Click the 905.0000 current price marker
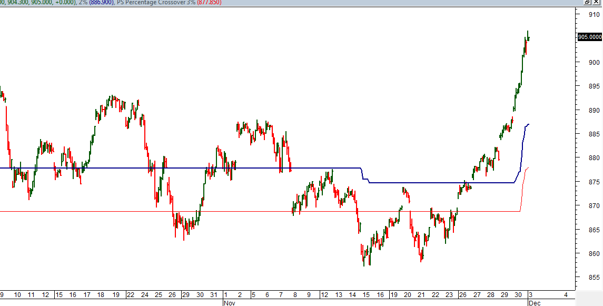Screen dimensions: 603x306 (x=590, y=37)
